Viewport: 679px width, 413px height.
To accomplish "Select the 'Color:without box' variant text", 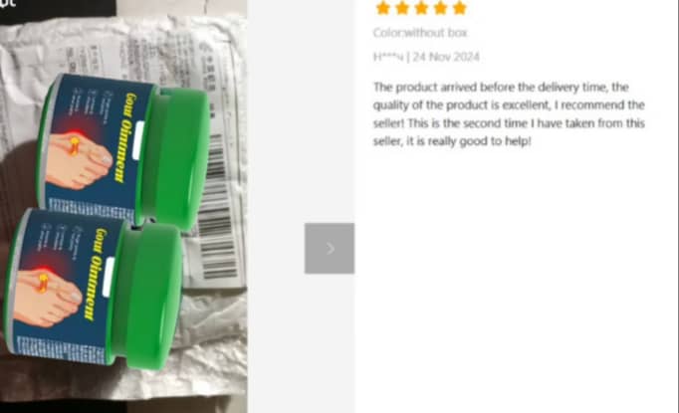I will 420,33.
